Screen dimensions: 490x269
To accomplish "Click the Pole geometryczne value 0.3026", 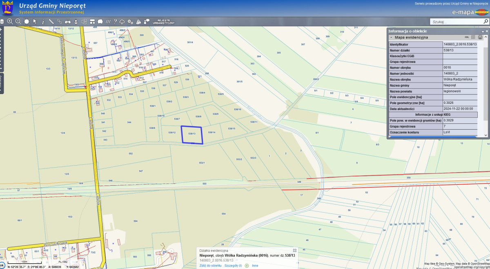I will pos(449,103).
